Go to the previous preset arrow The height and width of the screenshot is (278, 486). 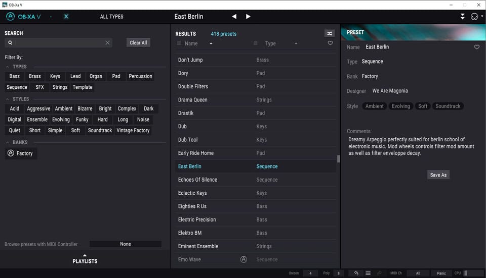[x=234, y=16]
